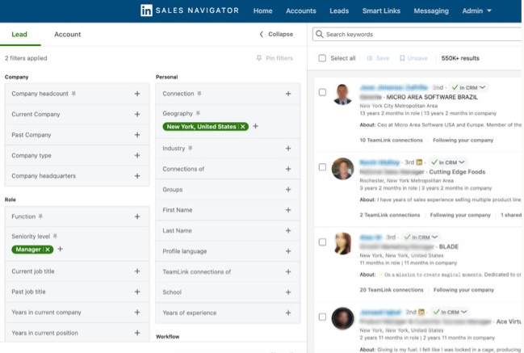
Task: Add TeamLink connections of filter plus icon
Action: pyautogui.click(x=288, y=271)
